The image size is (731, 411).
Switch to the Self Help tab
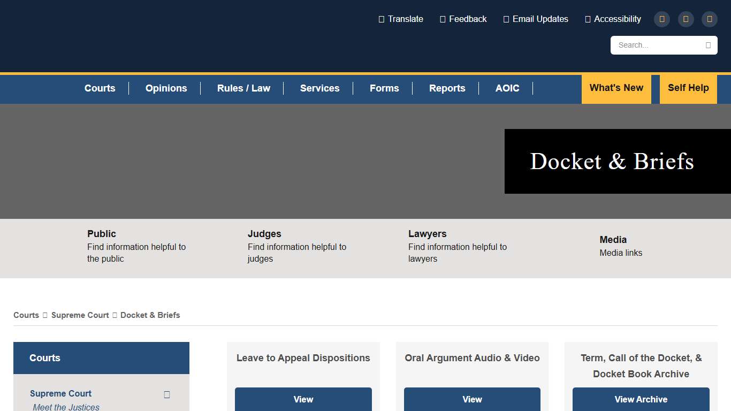[688, 89]
